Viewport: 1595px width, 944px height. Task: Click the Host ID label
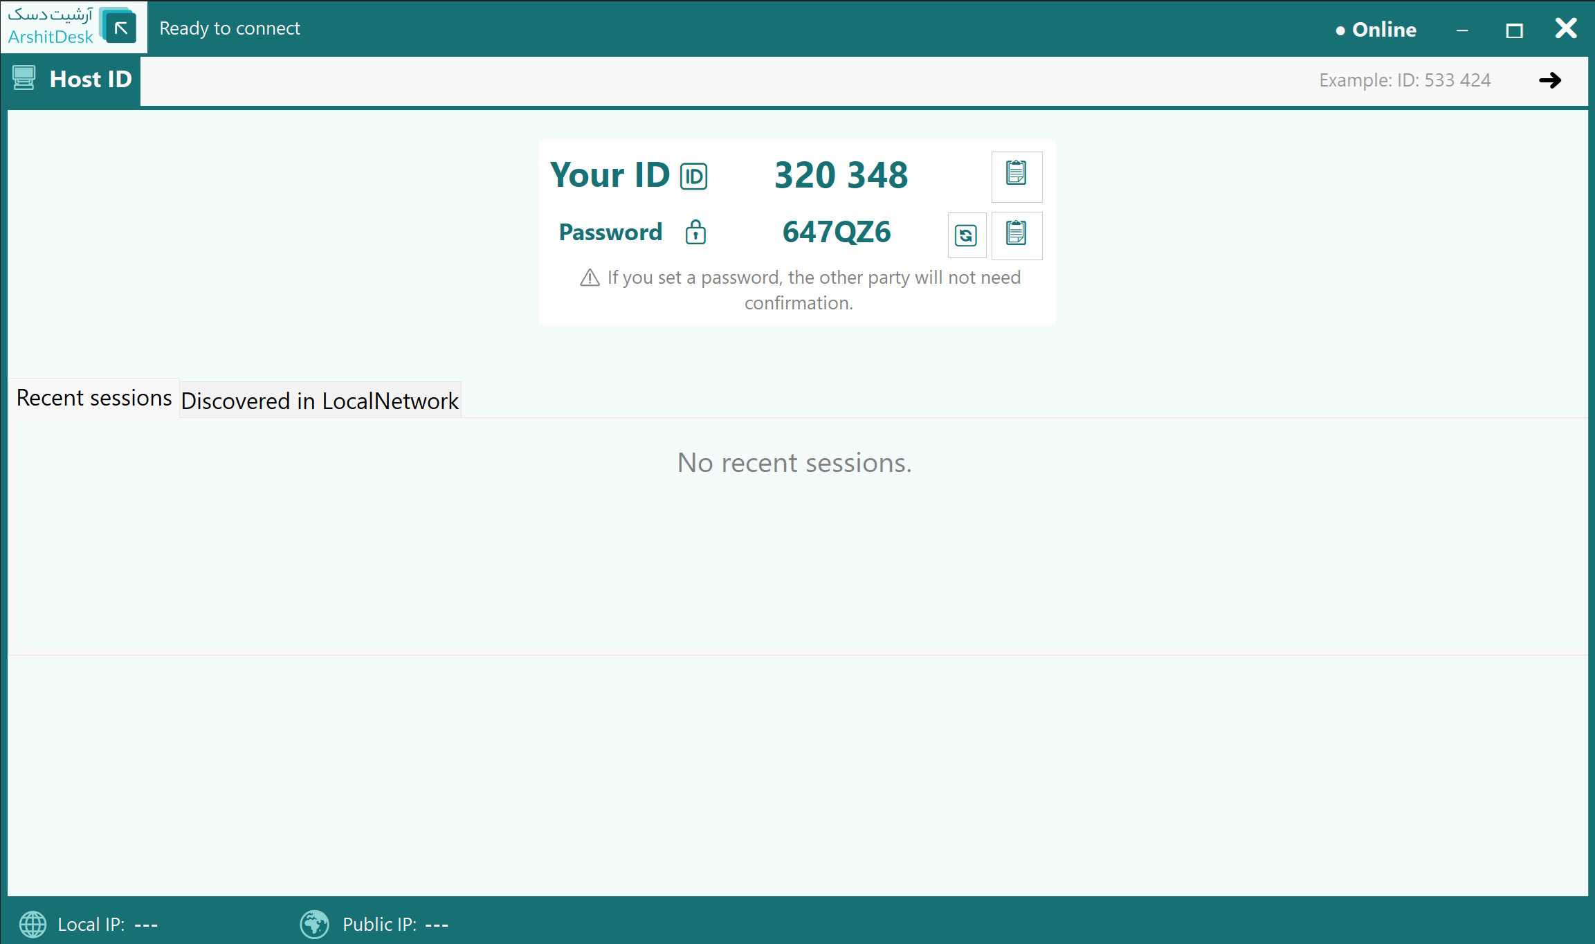tap(91, 79)
